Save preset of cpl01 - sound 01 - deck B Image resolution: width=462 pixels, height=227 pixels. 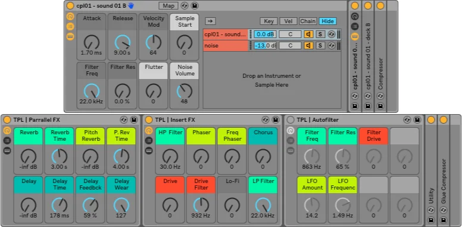point(368,106)
